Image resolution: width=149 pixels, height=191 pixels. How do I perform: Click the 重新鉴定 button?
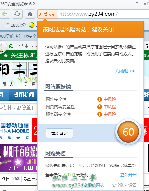pyautogui.click(x=59, y=133)
